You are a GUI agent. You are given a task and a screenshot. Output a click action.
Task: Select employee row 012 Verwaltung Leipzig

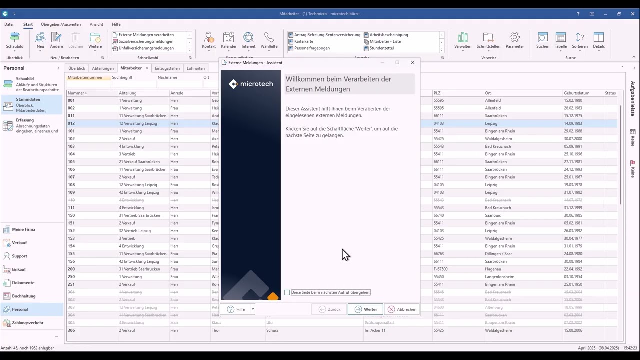click(x=342, y=123)
